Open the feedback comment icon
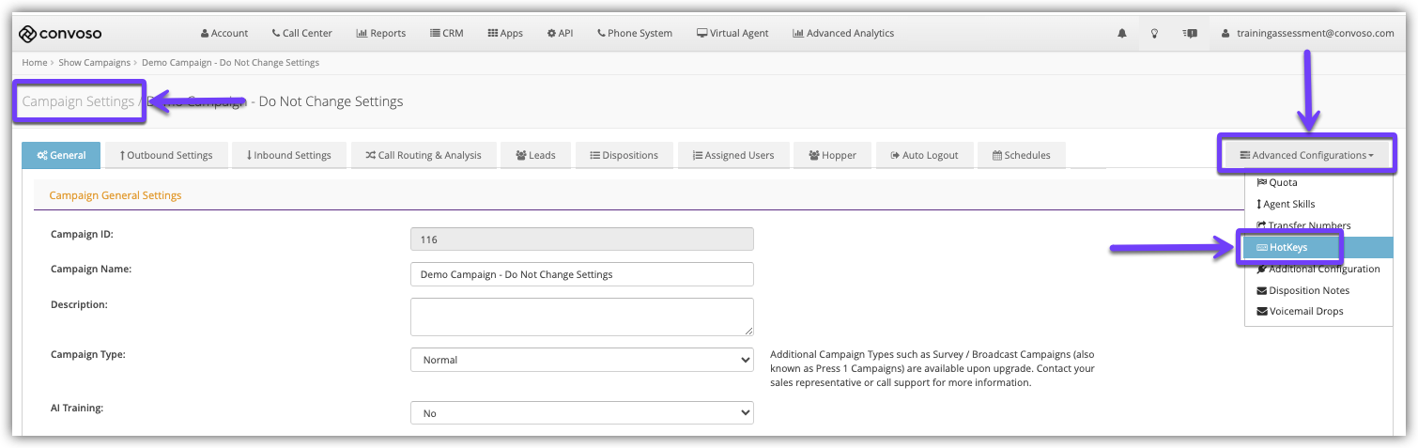Viewport: 1418px width, 448px height. (1190, 33)
